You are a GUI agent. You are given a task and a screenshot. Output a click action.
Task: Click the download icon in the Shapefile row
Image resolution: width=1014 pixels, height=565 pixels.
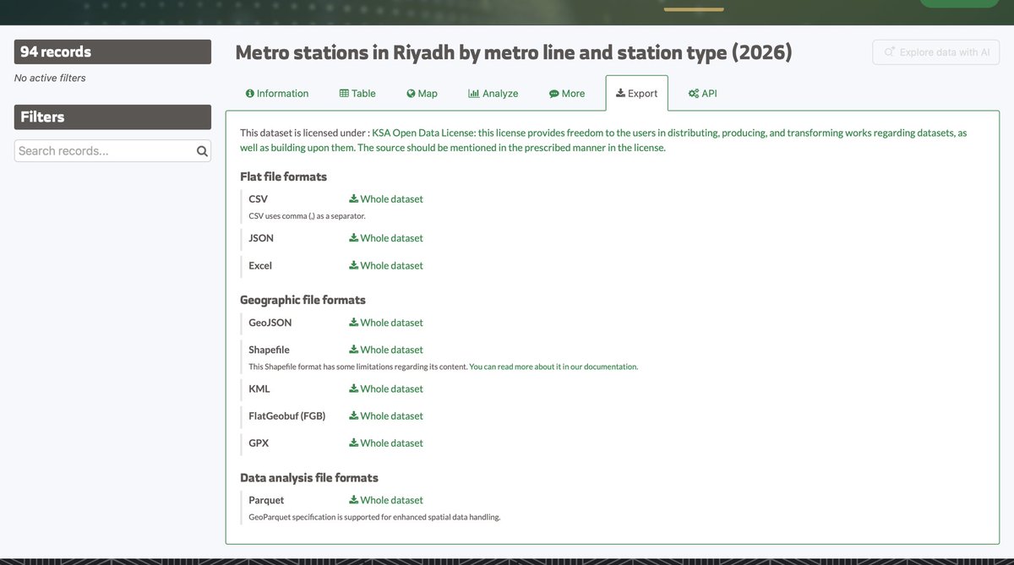coord(354,350)
